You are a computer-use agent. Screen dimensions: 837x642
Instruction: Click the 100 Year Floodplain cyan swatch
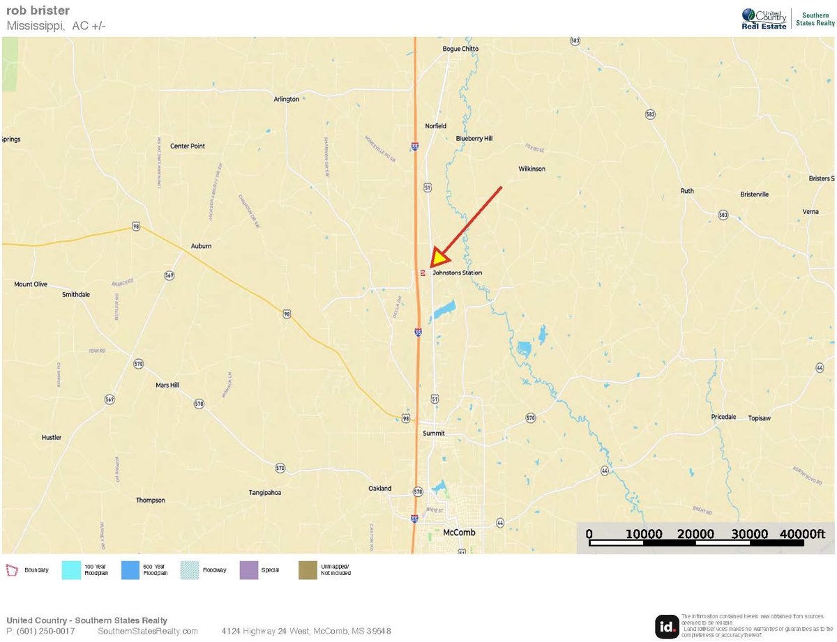point(72,570)
